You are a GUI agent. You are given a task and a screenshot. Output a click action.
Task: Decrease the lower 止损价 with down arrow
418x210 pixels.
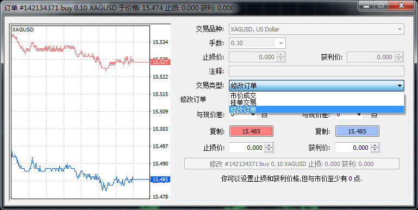[x=269, y=150]
